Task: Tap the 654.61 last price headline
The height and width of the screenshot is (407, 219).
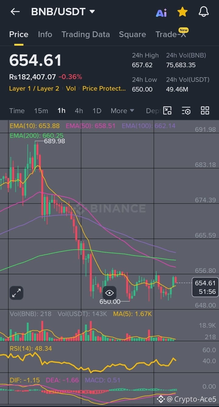Action: [x=36, y=60]
